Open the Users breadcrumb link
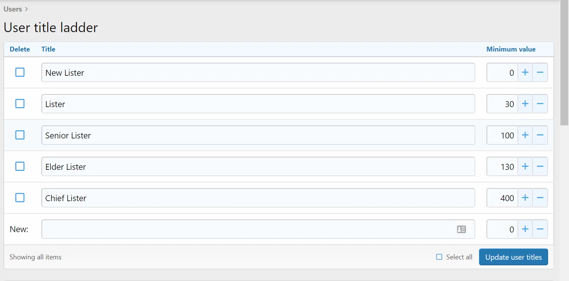This screenshot has width=569, height=281. (13, 9)
